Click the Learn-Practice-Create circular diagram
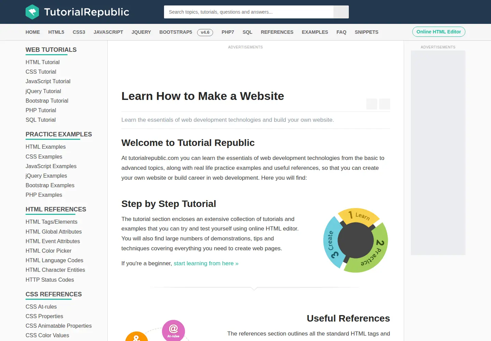The image size is (491, 341). tap(356, 240)
